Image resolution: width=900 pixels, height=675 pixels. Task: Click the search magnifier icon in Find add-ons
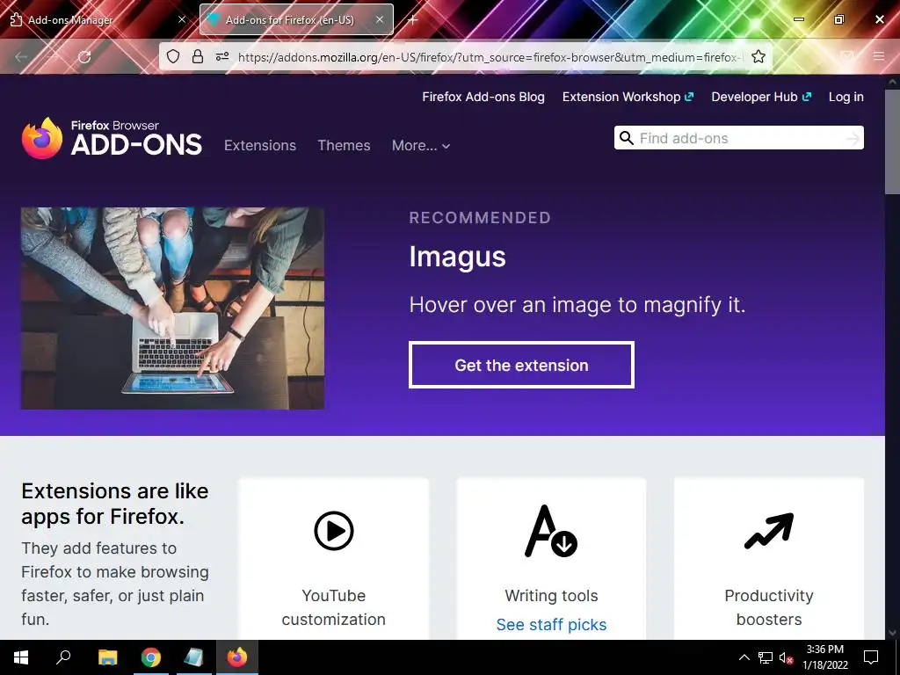(x=627, y=138)
